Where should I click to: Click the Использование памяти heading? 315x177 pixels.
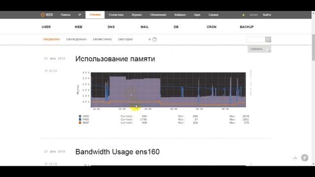[115, 59]
